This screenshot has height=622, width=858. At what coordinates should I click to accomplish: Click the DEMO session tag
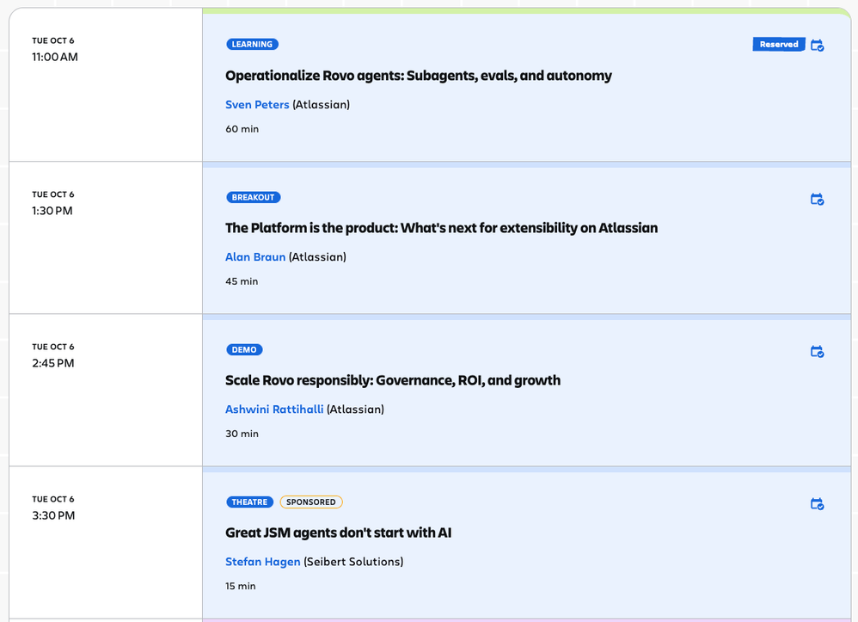point(245,349)
